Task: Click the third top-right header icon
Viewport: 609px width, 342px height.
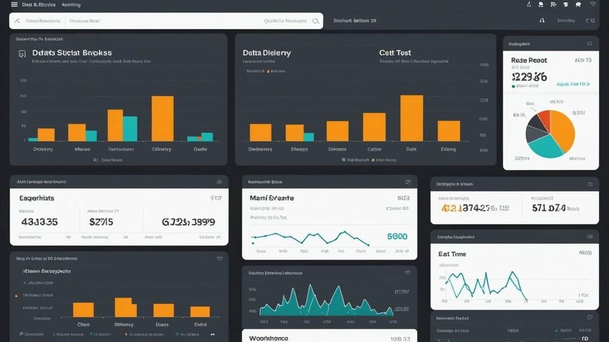Action: coord(553,5)
